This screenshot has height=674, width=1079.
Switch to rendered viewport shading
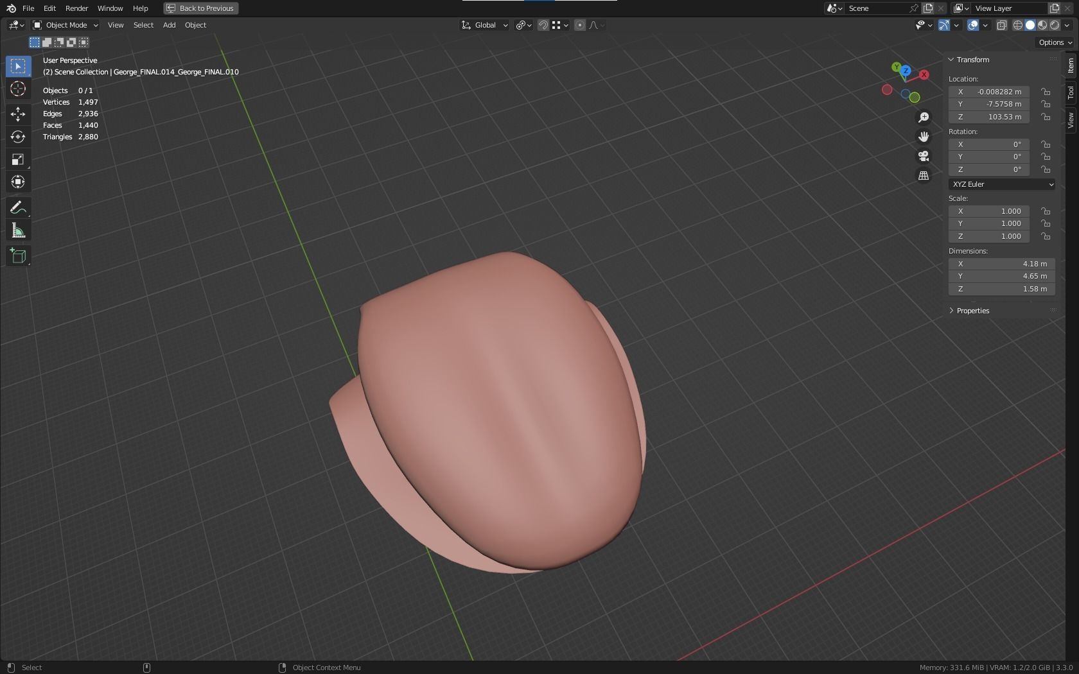click(x=1055, y=25)
